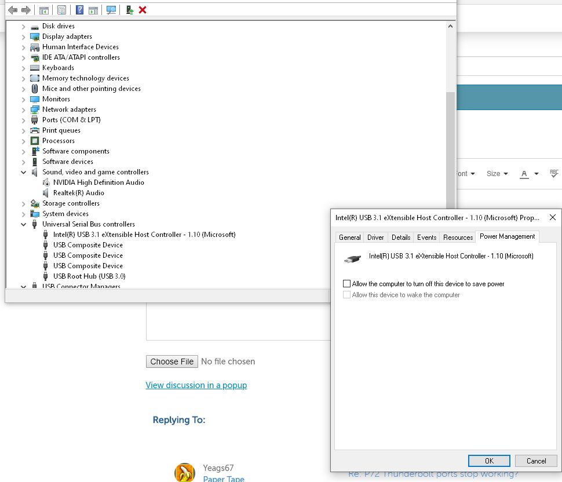Screen dimensions: 562x482
Task: Select 'Realtek(R) Audio' device label
Action: (78, 193)
